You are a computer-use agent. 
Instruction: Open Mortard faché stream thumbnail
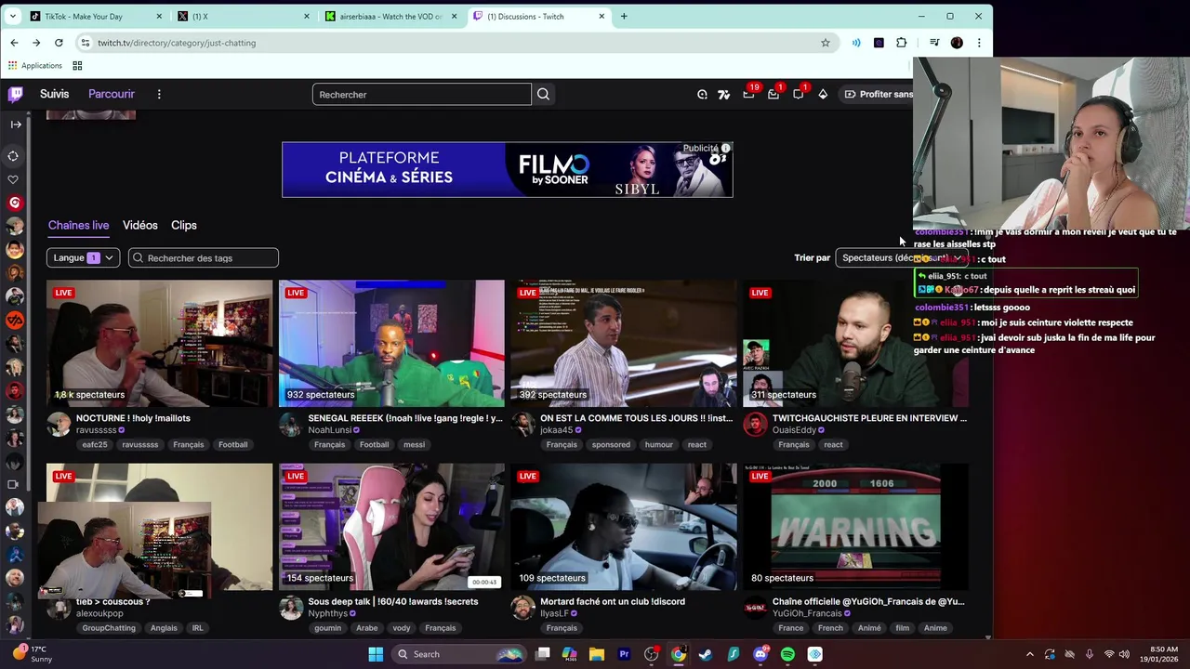pos(624,526)
